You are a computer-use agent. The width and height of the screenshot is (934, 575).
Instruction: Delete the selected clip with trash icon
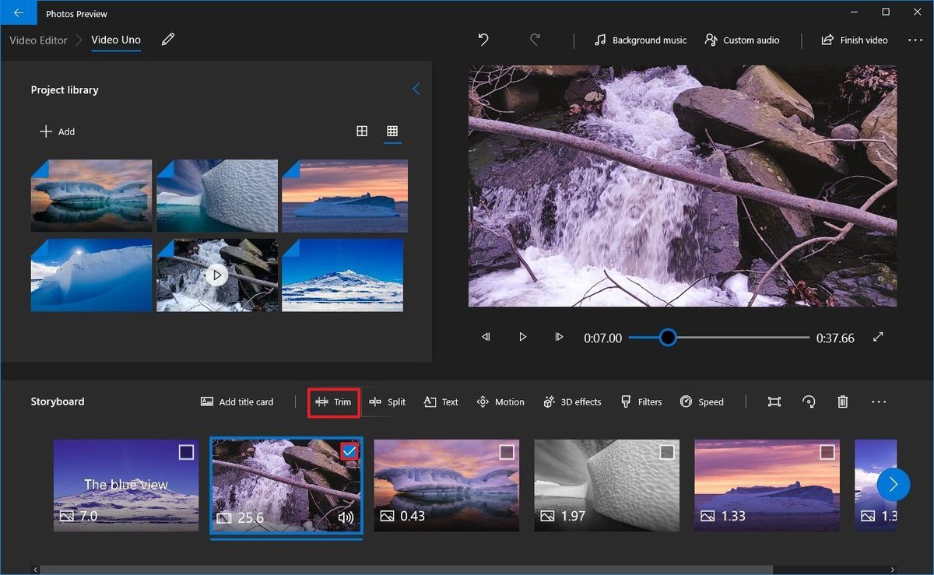pyautogui.click(x=842, y=401)
